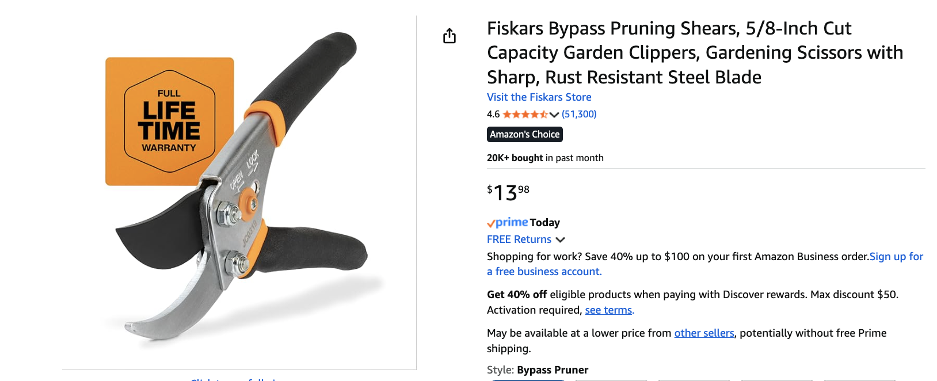Click the first orange star in the rating
Viewport: 937px width, 381px height.
pyautogui.click(x=506, y=114)
